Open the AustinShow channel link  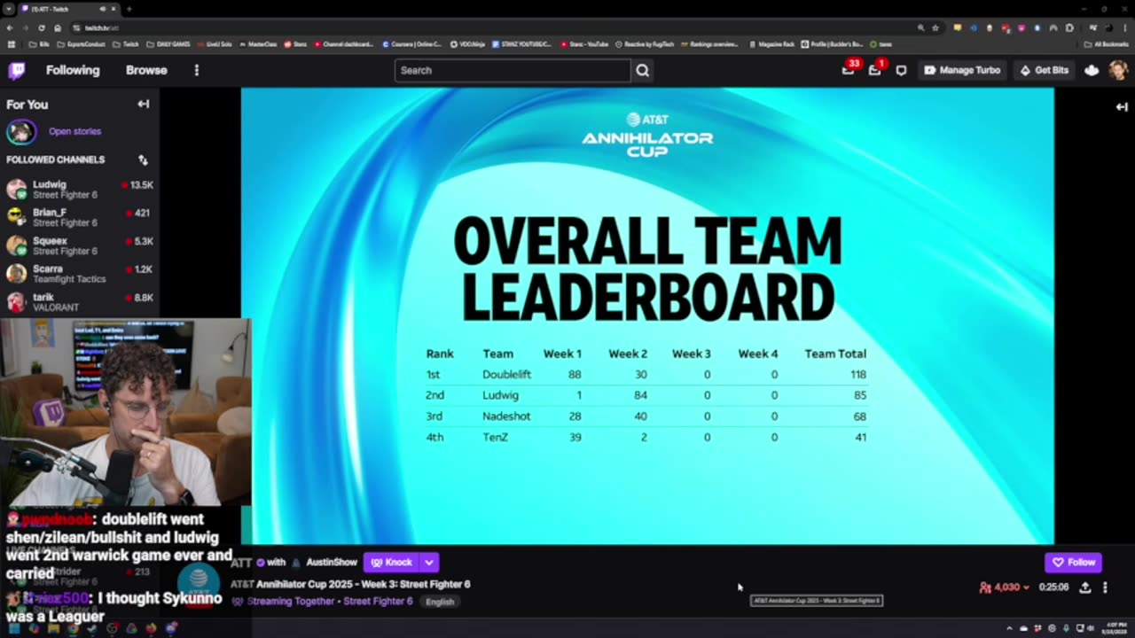tap(332, 563)
